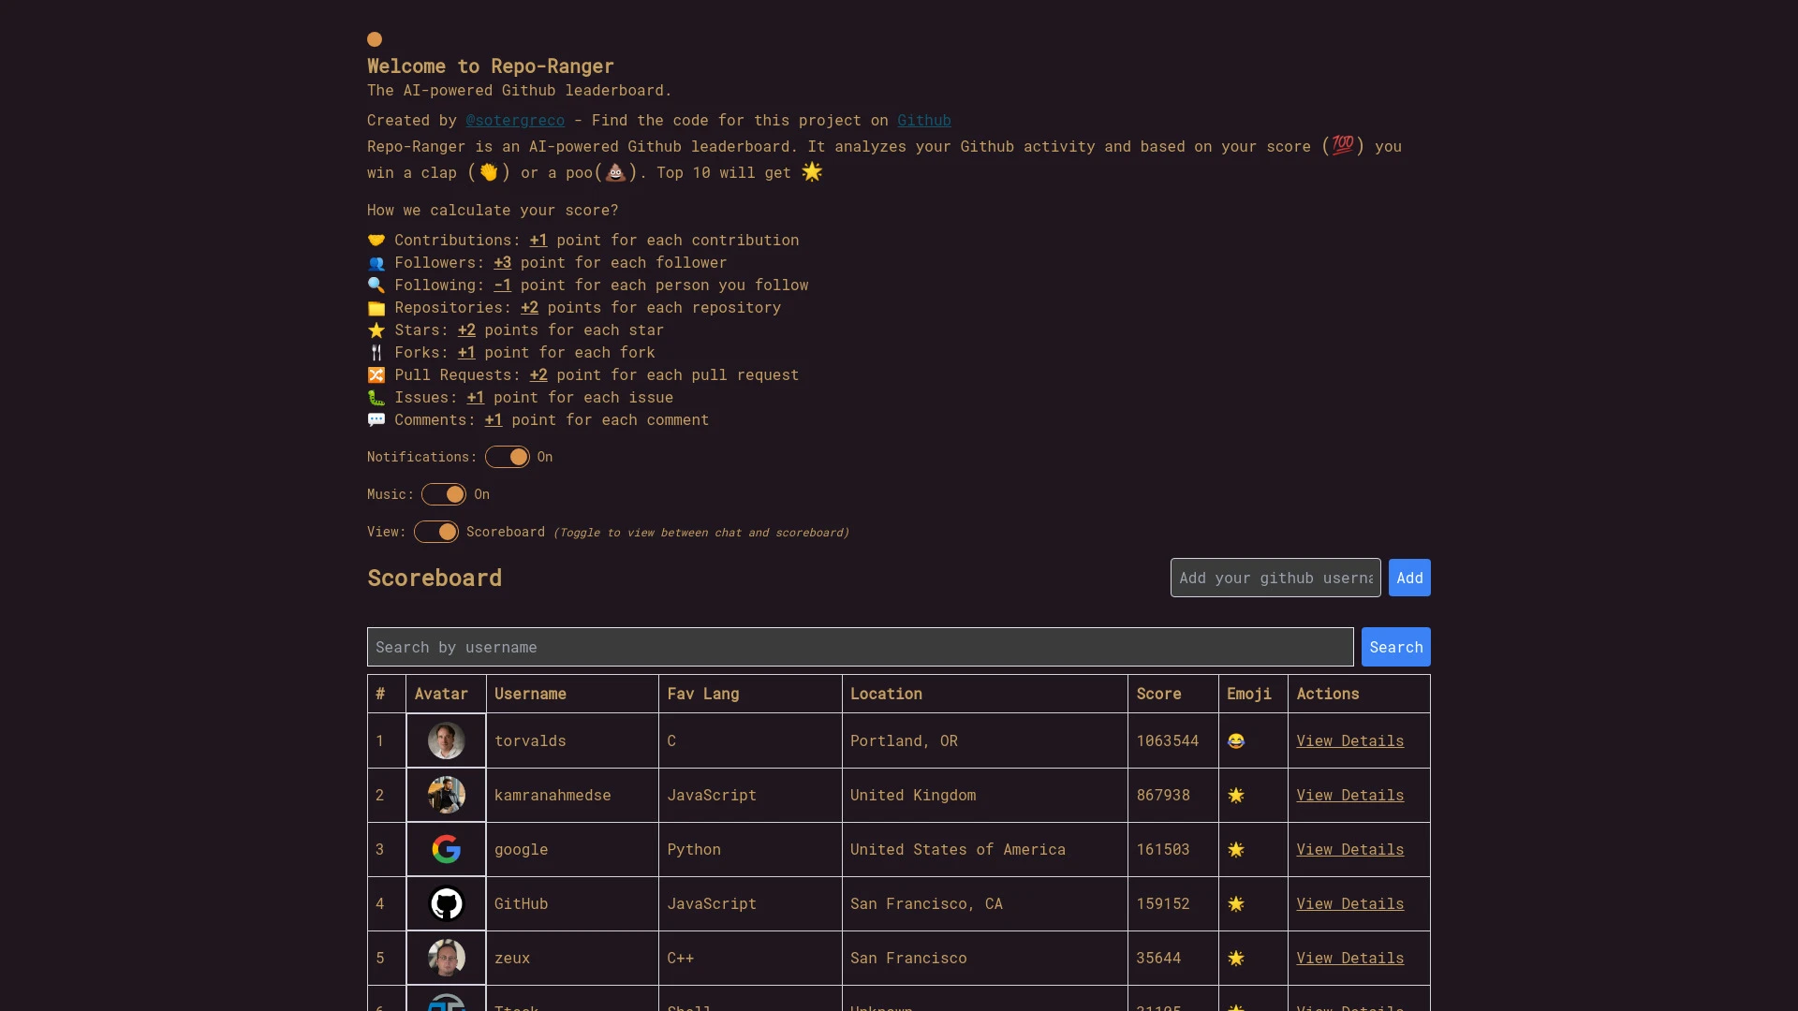Click Google avatar profile image
Screen dimensions: 1798x1011
tap(446, 849)
